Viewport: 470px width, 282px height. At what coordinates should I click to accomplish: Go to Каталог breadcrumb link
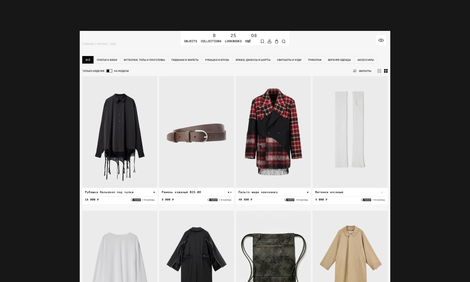[x=102, y=44]
